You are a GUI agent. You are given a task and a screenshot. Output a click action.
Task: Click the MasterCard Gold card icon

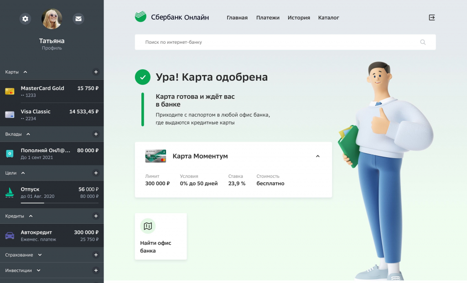click(x=10, y=91)
